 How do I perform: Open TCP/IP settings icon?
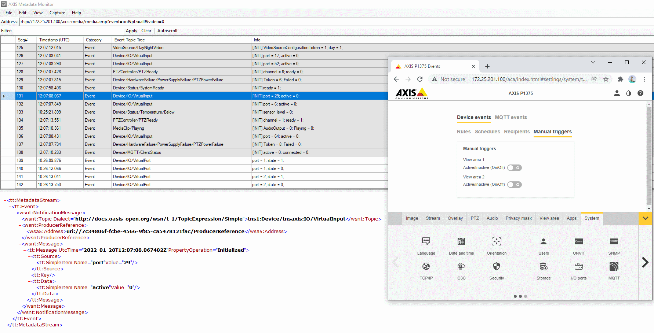pos(426,266)
